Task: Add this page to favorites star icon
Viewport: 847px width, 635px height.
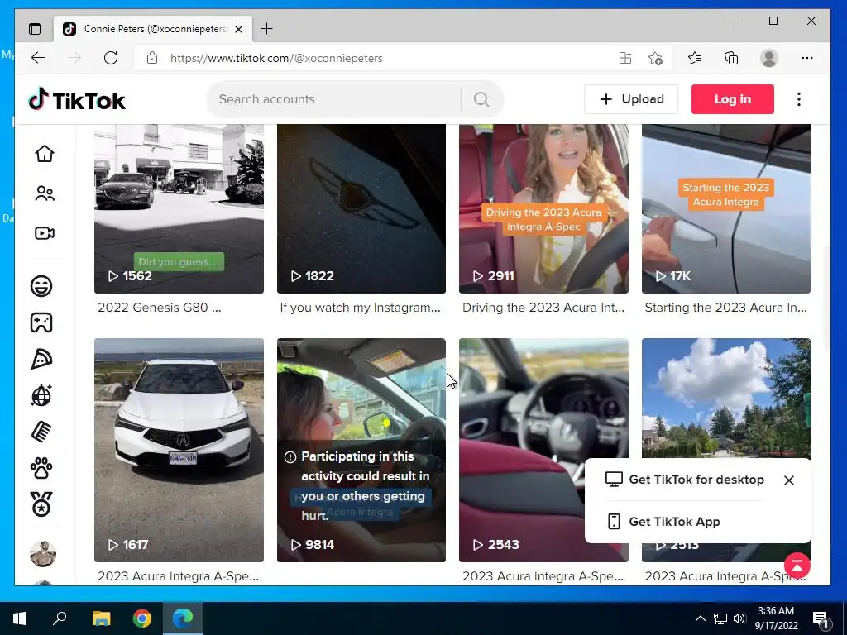Action: [x=655, y=58]
